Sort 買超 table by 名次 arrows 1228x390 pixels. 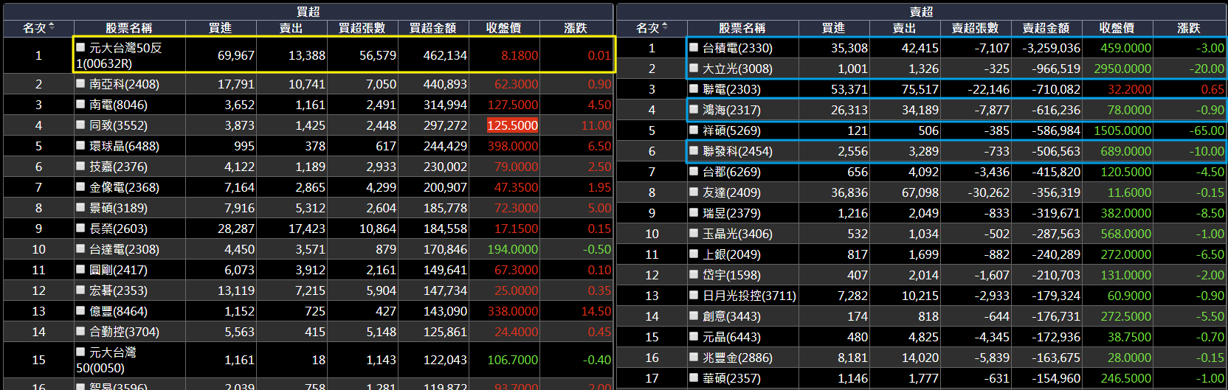[x=52, y=27]
